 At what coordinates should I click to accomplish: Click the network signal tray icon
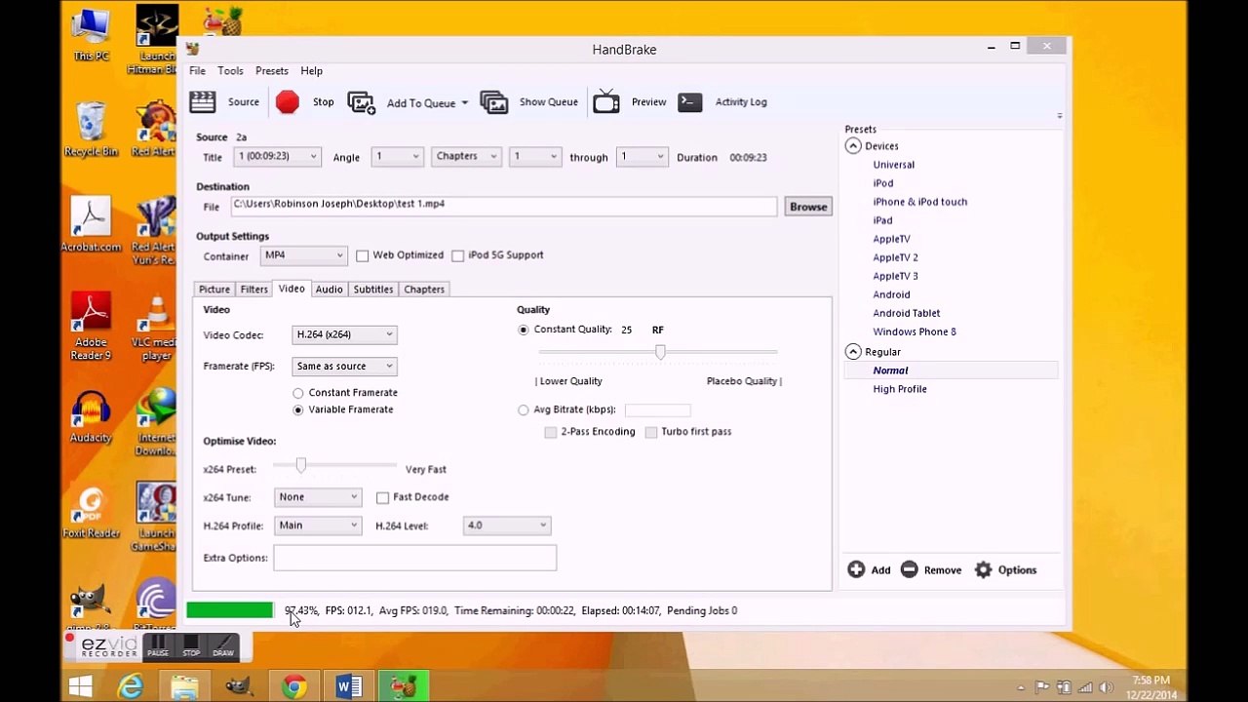tap(1085, 687)
